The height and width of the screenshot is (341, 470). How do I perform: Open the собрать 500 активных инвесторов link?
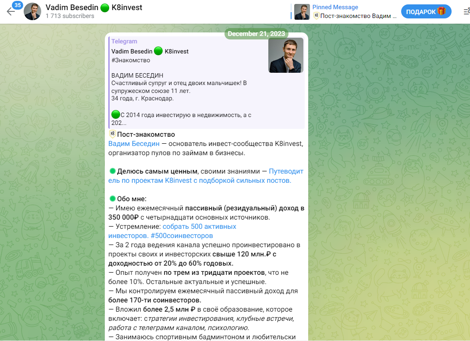coord(172,231)
